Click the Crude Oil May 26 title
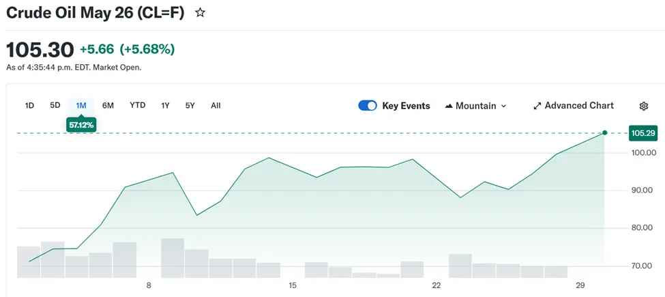Image resolution: width=665 pixels, height=297 pixels. tap(95, 13)
